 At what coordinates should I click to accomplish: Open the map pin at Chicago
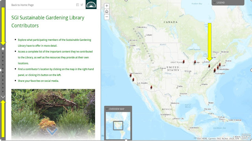tap(195, 62)
